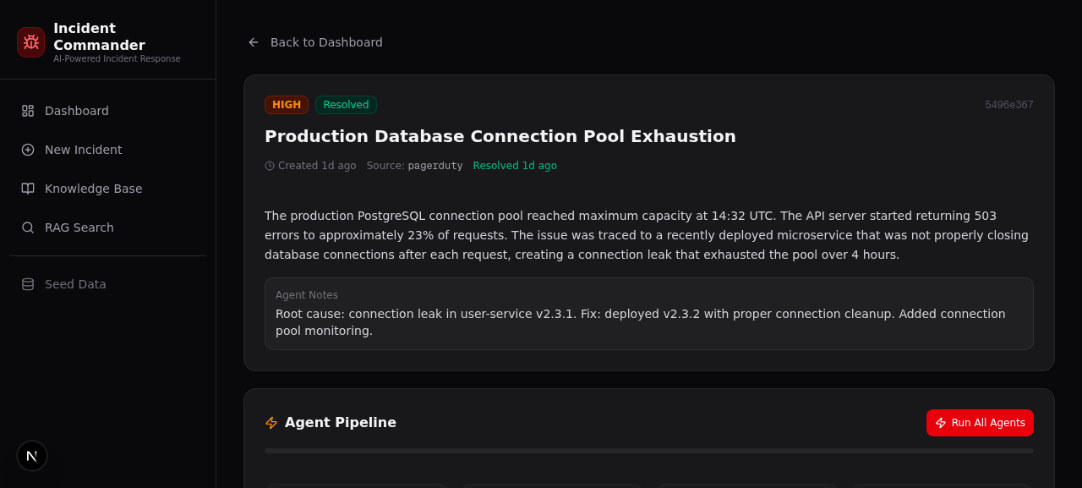The image size is (1082, 488).
Task: Click the Seed Data database icon
Action: 28,284
